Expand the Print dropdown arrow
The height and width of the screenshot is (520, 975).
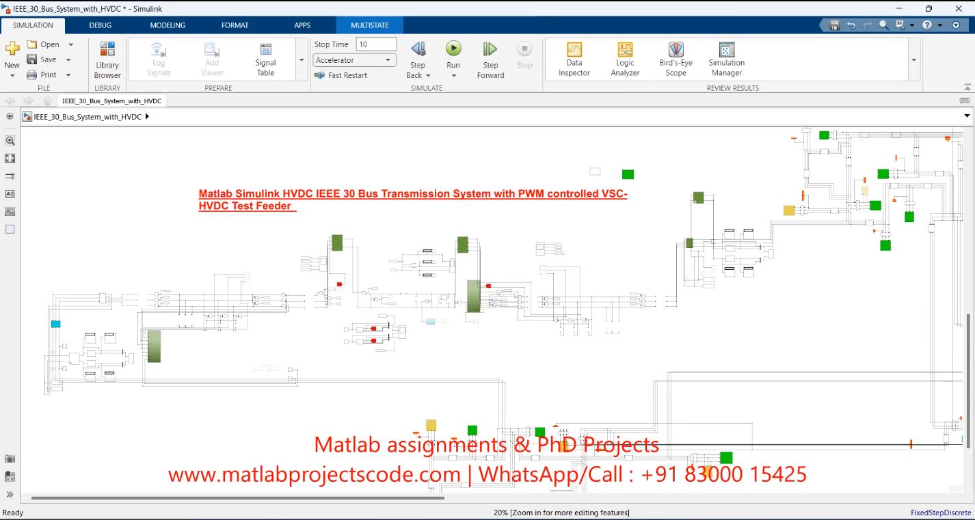(68, 74)
